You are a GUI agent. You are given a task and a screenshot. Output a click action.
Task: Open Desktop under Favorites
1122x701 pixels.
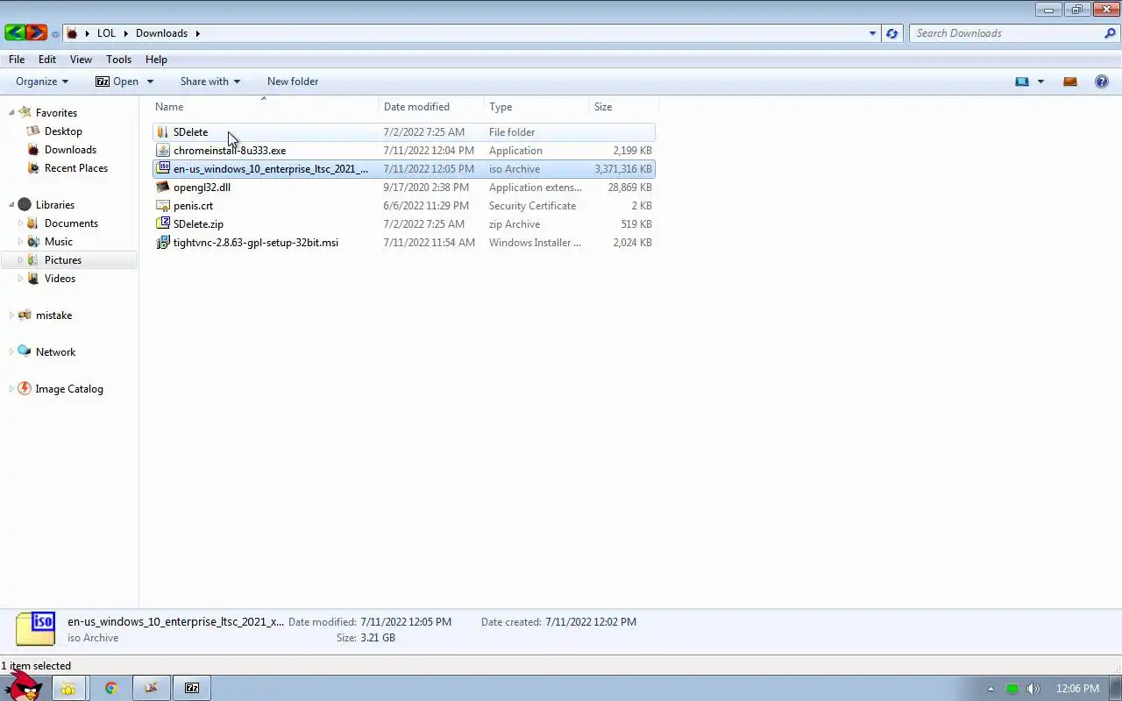pos(63,131)
